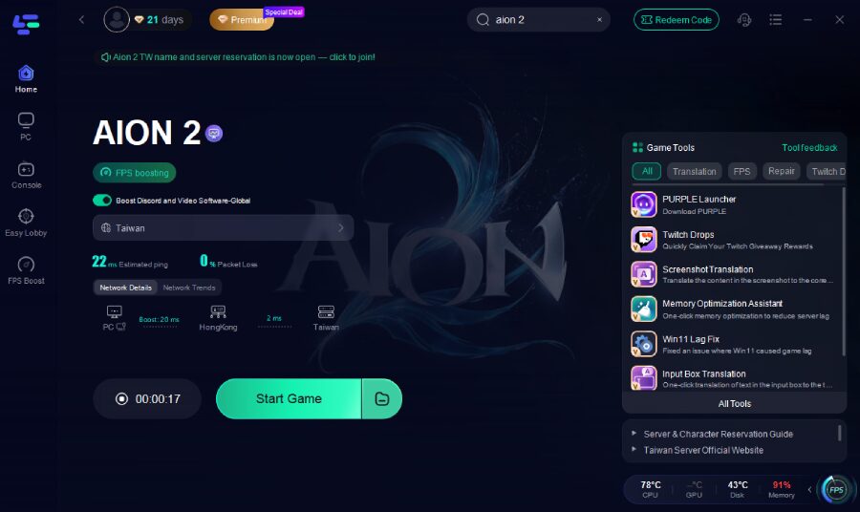
Task: Toggle Boost Discord and Video Software switch
Action: (102, 200)
